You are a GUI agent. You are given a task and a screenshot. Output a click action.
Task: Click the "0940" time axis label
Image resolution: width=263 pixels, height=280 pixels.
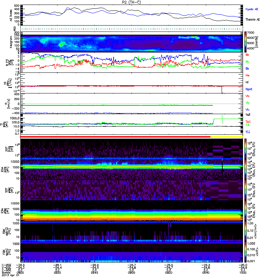pos(206,273)
